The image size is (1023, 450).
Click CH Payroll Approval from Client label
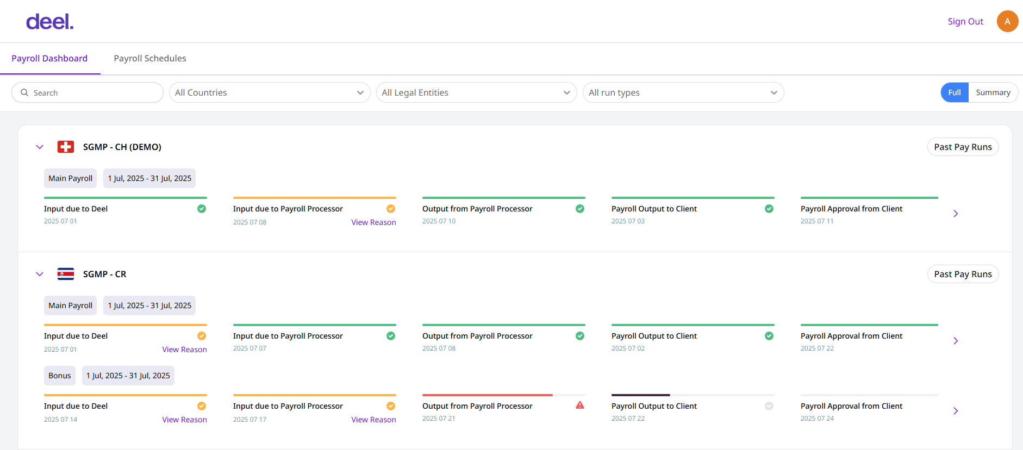coord(851,209)
